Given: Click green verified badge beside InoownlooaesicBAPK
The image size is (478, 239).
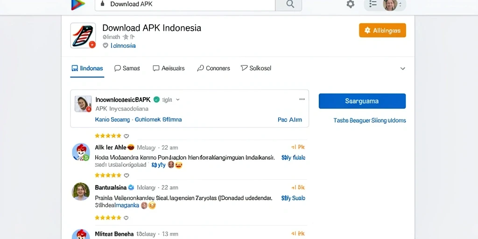Looking at the screenshot, I should [x=156, y=100].
